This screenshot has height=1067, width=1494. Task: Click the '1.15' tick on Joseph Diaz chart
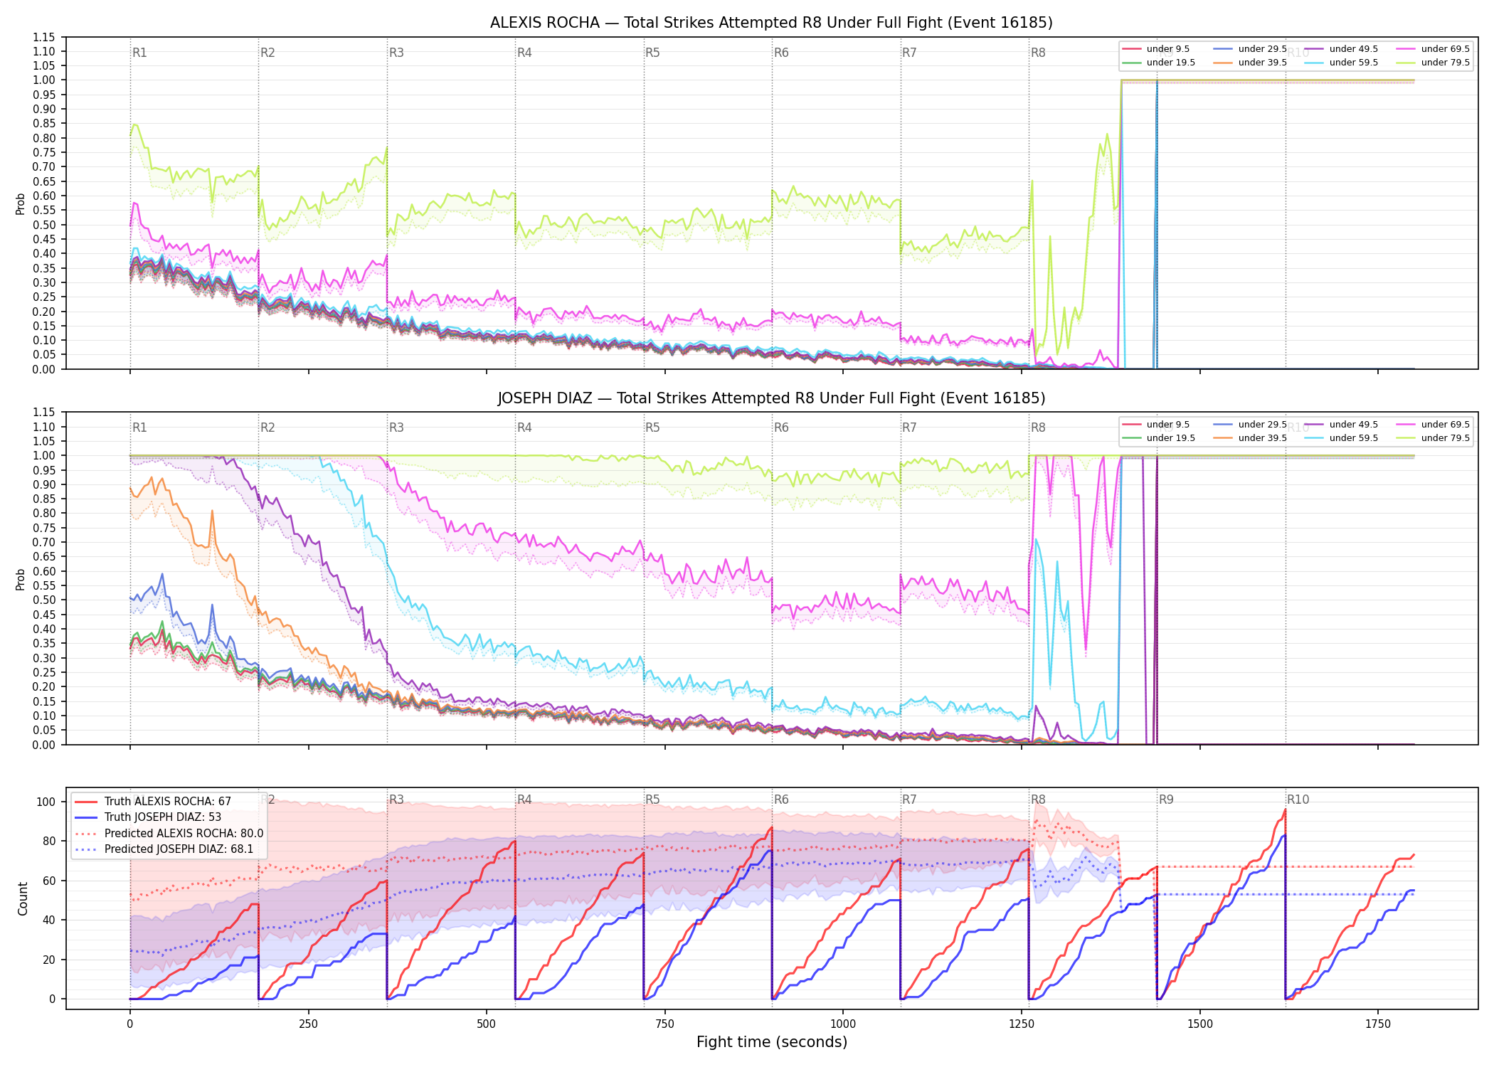pyautogui.click(x=44, y=413)
